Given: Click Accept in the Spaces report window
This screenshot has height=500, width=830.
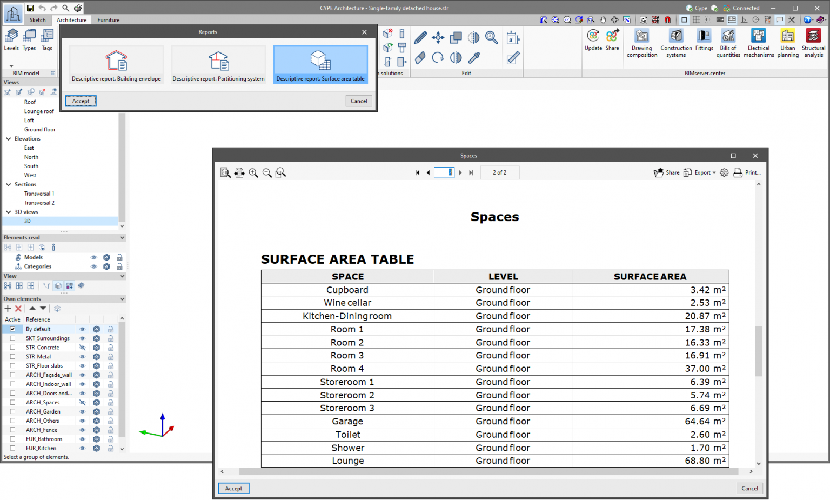Looking at the screenshot, I should tap(233, 488).
